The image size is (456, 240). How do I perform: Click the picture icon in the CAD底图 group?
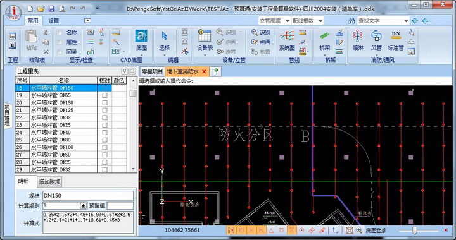point(116,32)
